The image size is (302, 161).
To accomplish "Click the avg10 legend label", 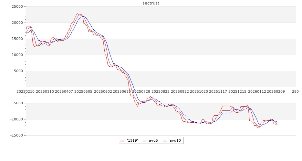I will click(175, 140).
